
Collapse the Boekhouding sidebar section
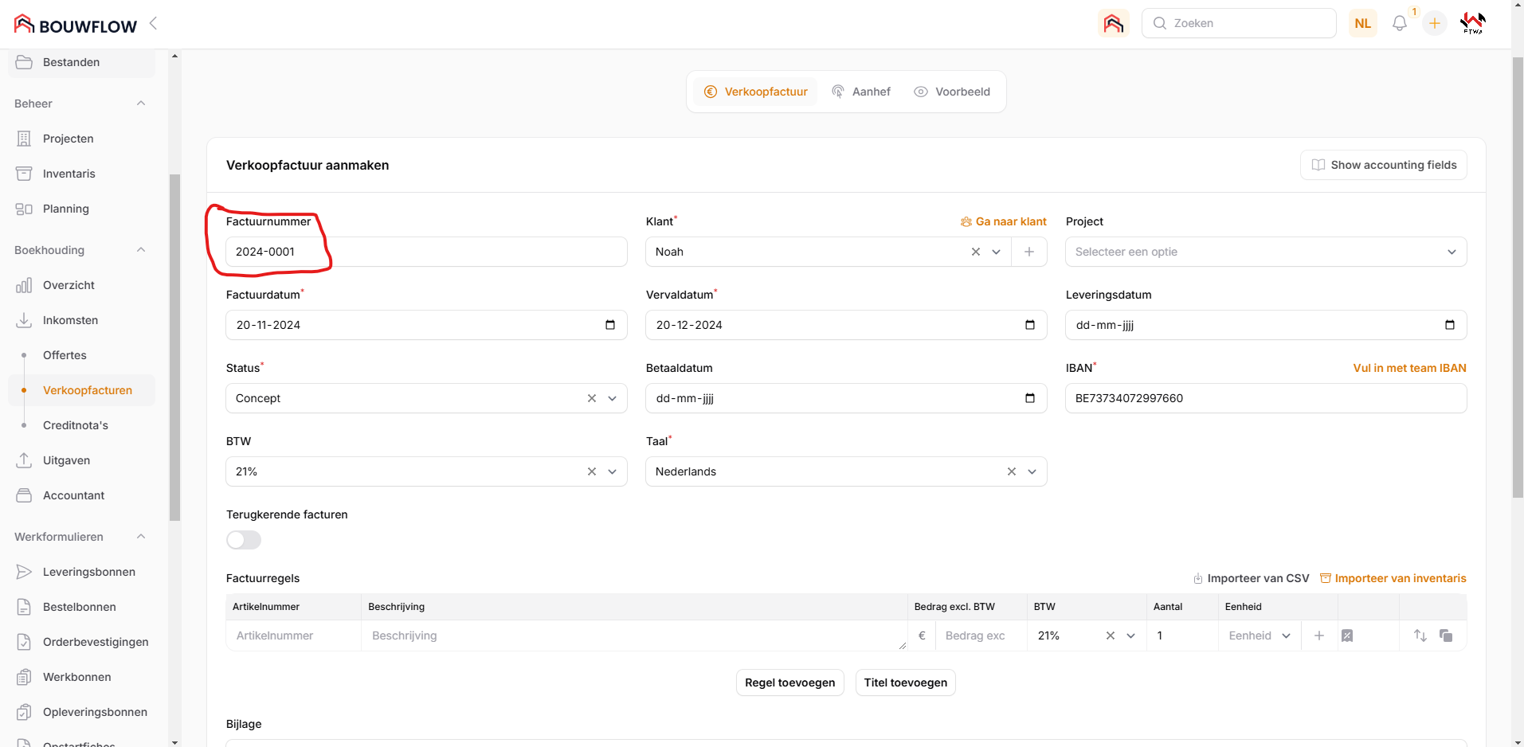coord(141,250)
